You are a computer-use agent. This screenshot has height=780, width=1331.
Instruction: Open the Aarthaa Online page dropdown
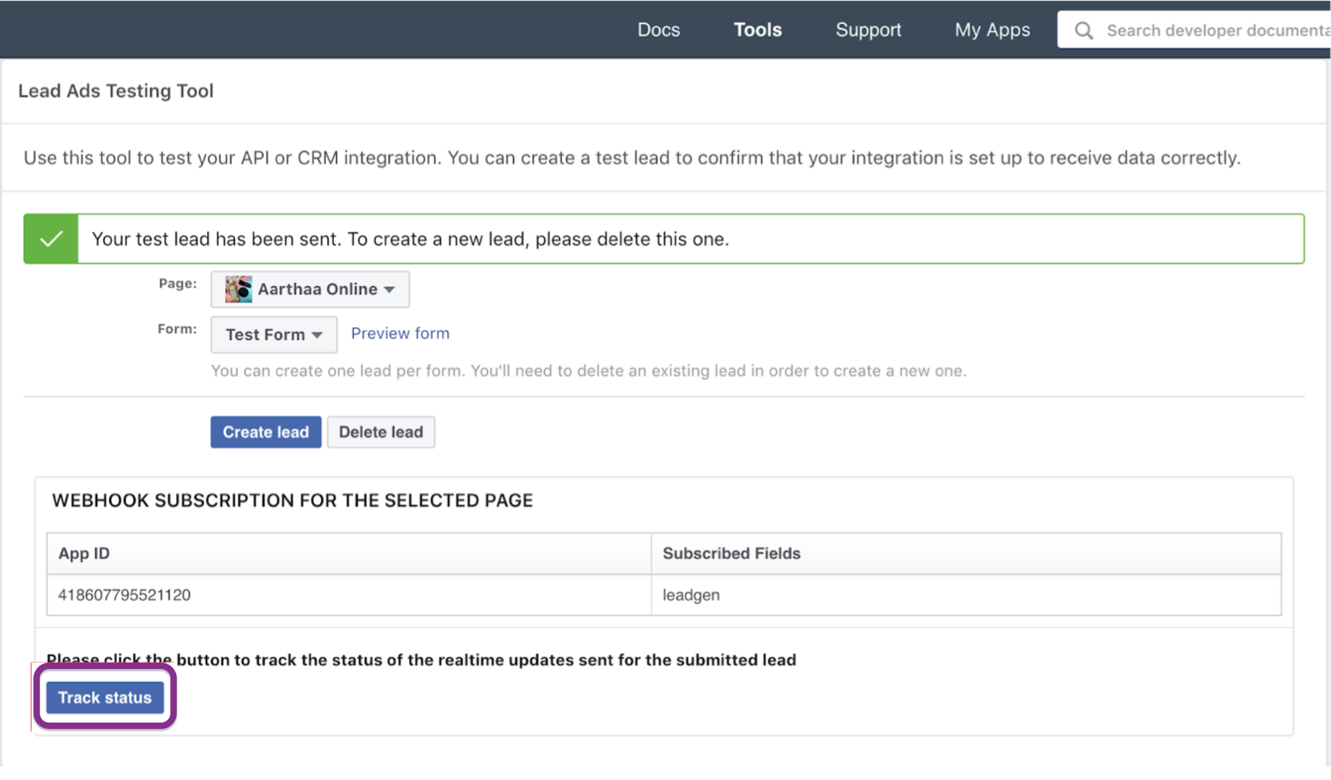pos(310,289)
